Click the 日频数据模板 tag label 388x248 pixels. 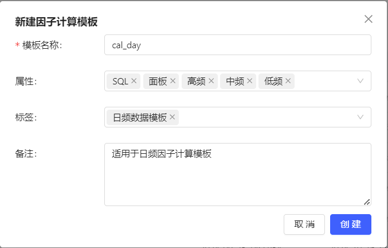tap(140, 117)
